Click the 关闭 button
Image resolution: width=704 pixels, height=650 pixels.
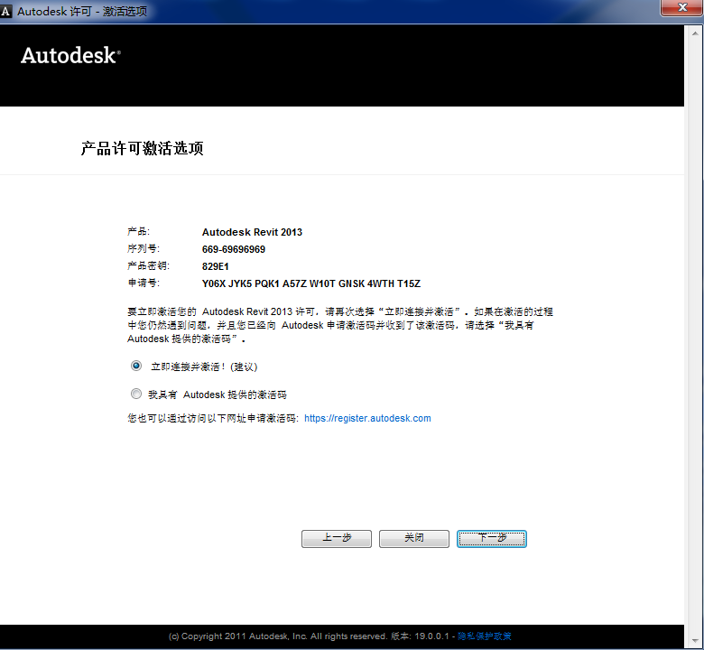click(x=414, y=539)
